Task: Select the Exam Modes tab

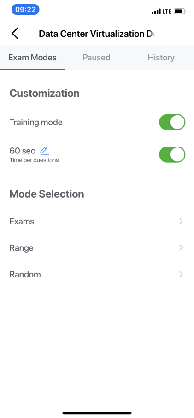Action: (x=32, y=57)
